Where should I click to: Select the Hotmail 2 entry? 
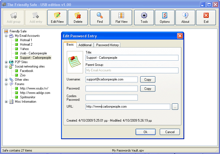[26, 44]
